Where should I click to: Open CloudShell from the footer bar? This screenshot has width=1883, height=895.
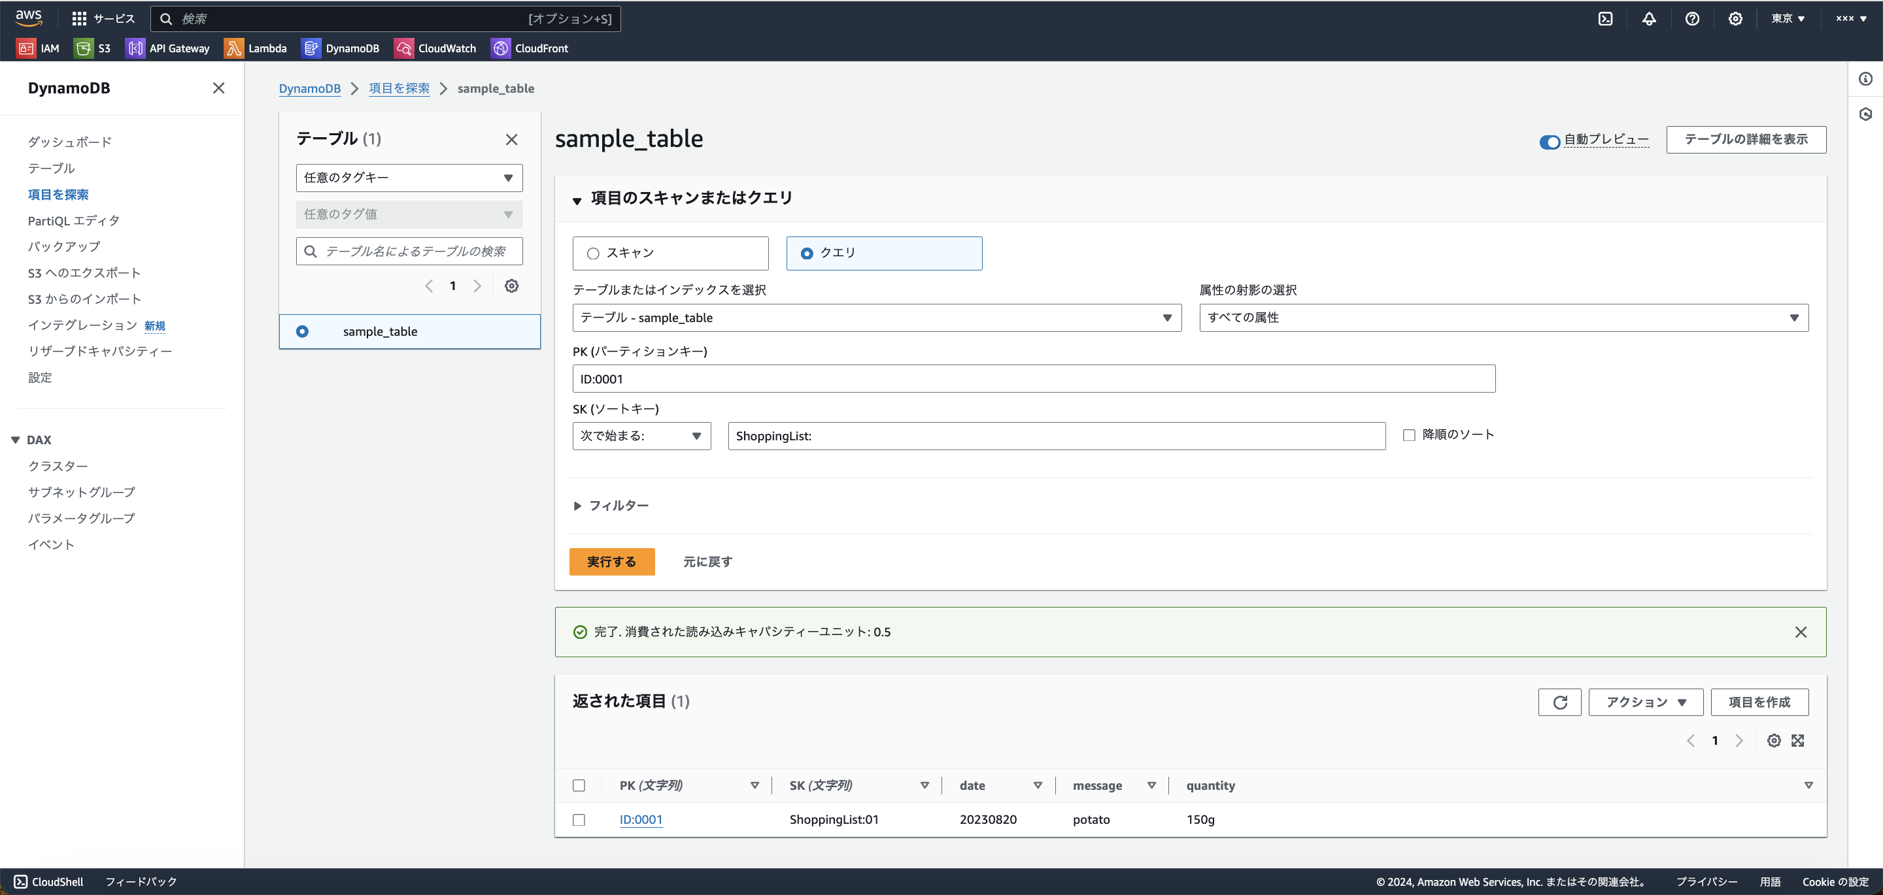(48, 881)
